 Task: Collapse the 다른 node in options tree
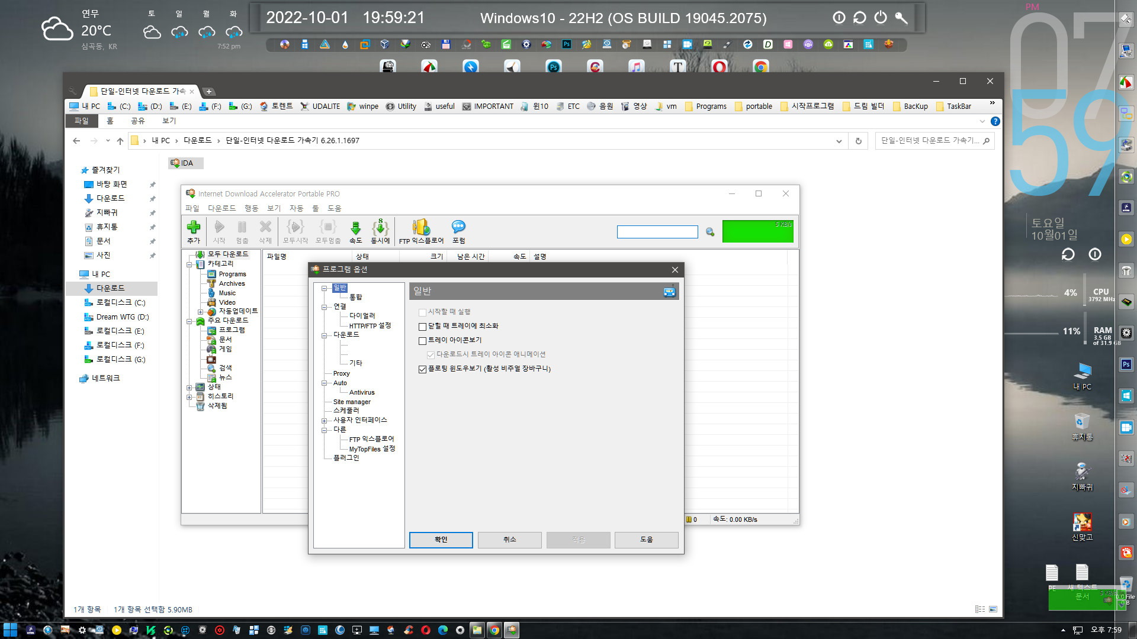pos(324,430)
